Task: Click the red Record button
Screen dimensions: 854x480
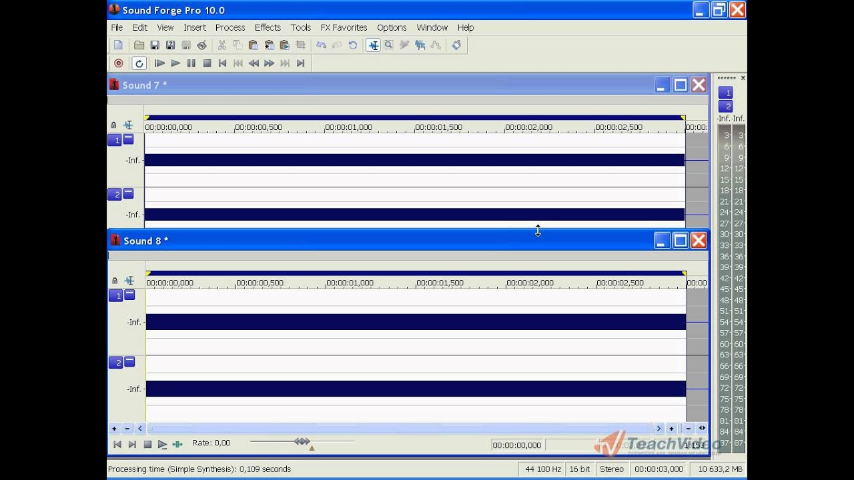Action: [x=119, y=63]
